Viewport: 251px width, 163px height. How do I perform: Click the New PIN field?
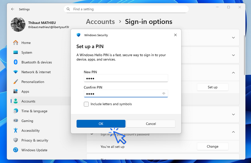click(126, 78)
